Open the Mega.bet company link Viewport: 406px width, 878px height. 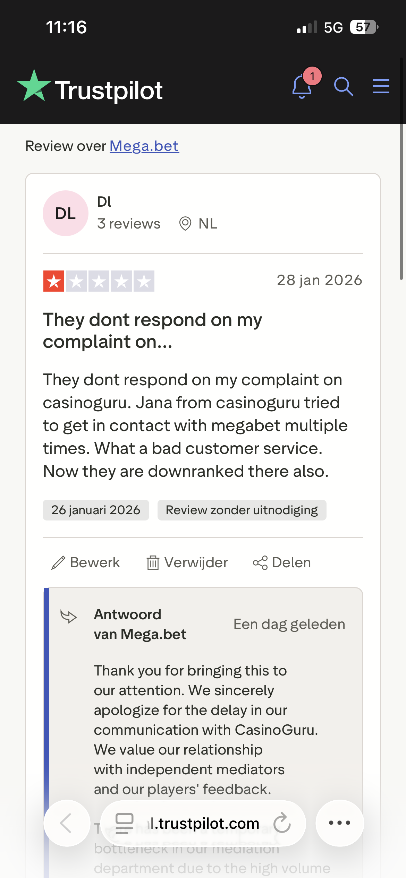tap(144, 146)
